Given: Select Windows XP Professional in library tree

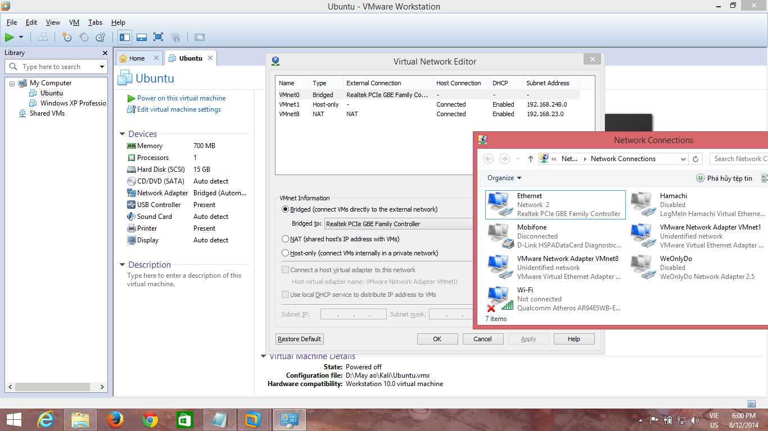Looking at the screenshot, I should [x=73, y=103].
